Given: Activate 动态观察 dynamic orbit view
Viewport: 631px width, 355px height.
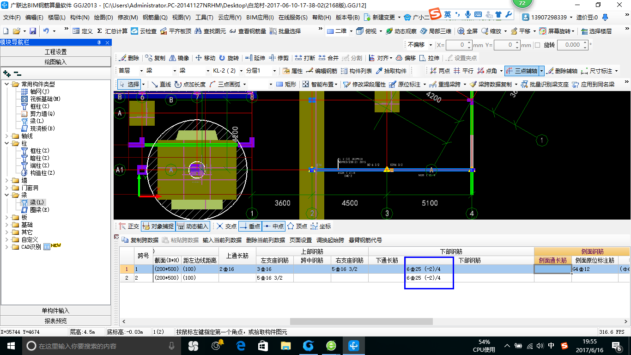Looking at the screenshot, I should [401, 31].
